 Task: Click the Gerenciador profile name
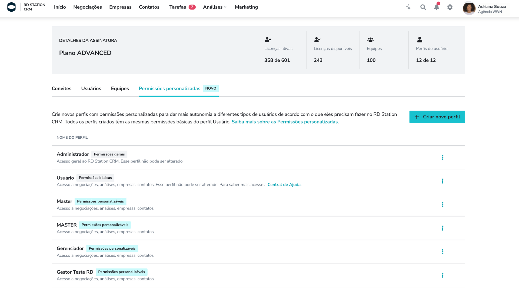click(x=70, y=248)
